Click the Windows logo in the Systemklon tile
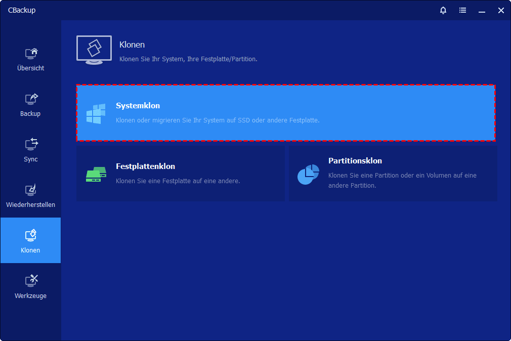This screenshot has height=341, width=511. pos(96,113)
